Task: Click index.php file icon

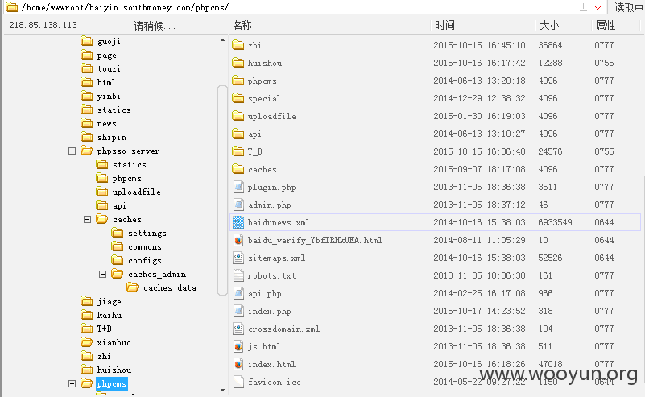Action: click(238, 311)
